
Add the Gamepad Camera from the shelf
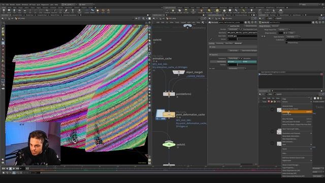pyautogui.click(x=281, y=11)
